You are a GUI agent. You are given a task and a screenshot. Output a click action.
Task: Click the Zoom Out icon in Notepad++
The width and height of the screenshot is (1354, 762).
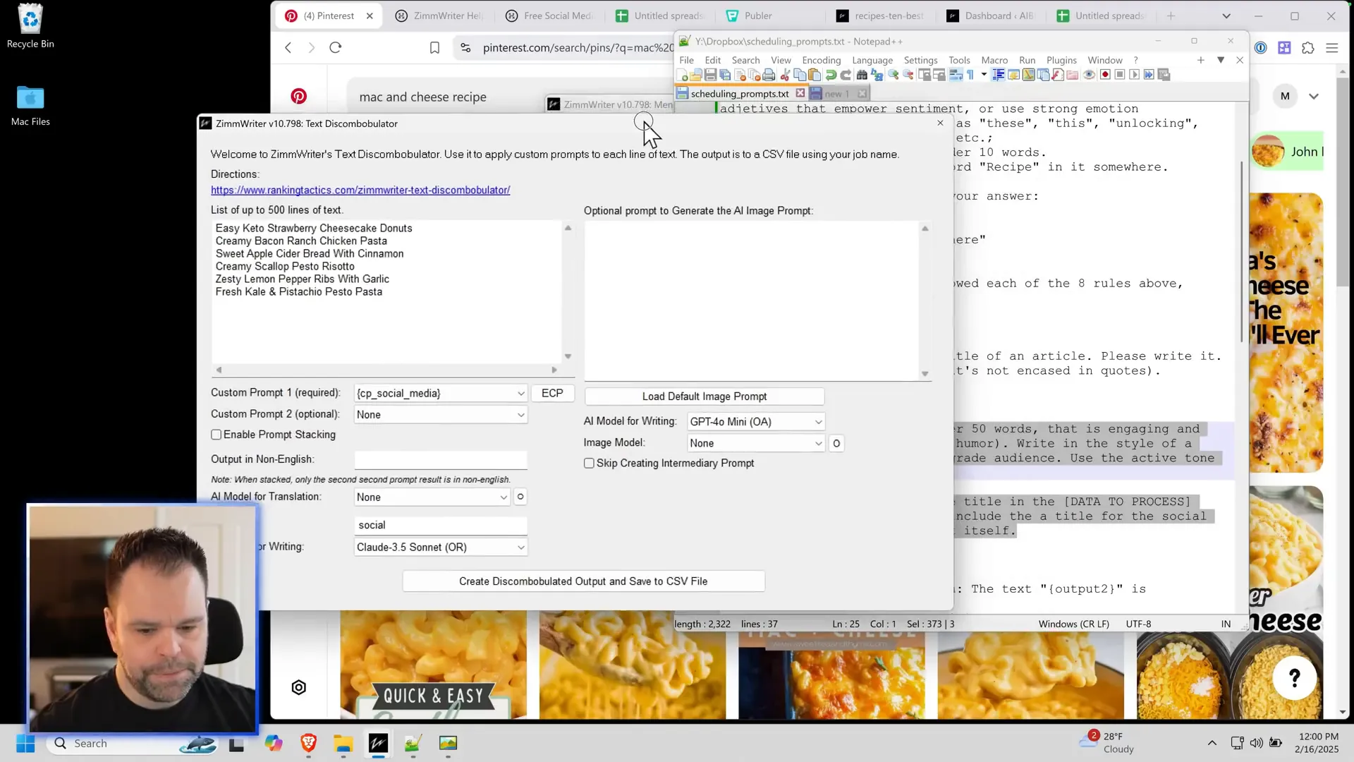click(x=908, y=75)
